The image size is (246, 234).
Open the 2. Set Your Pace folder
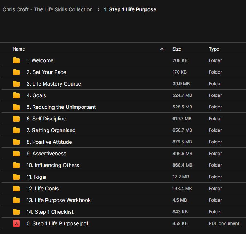[46, 72]
